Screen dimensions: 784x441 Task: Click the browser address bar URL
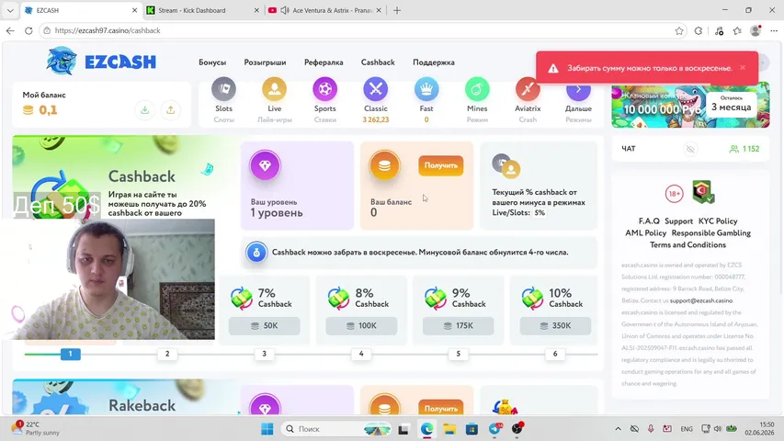coord(108,31)
